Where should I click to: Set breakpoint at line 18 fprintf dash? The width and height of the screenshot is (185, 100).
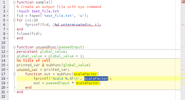click(8, 79)
